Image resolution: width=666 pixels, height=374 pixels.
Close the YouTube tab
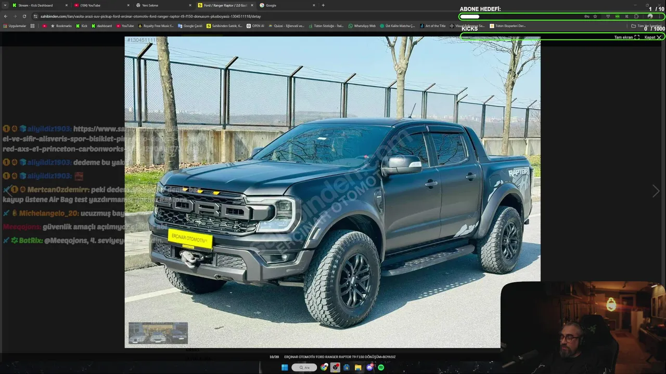(x=129, y=5)
